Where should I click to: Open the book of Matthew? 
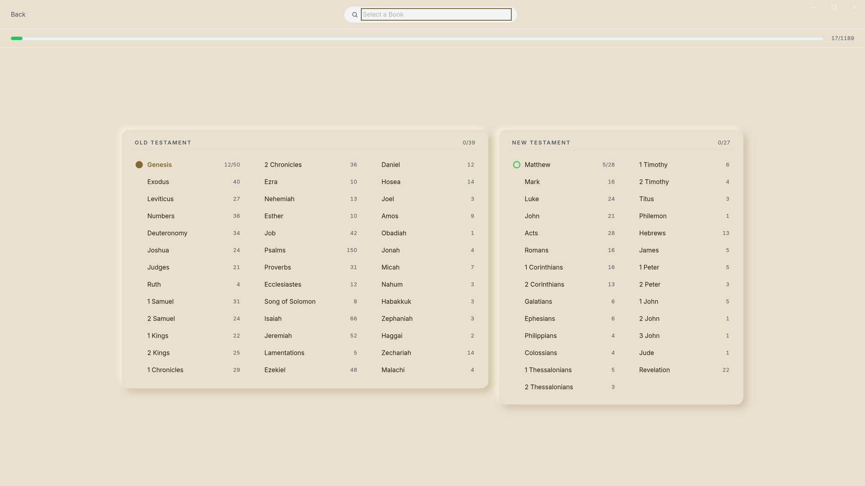tap(564, 165)
